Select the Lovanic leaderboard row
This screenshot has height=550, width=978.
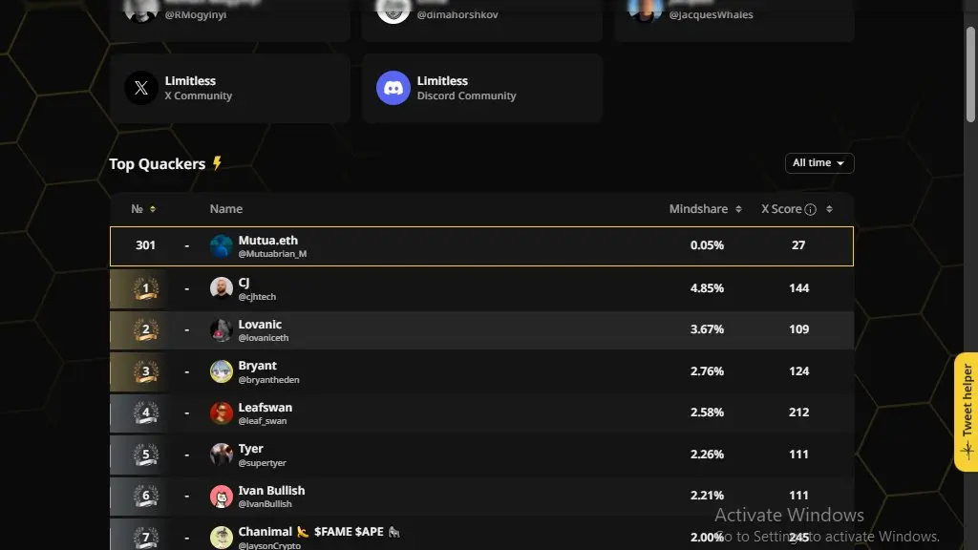click(481, 329)
